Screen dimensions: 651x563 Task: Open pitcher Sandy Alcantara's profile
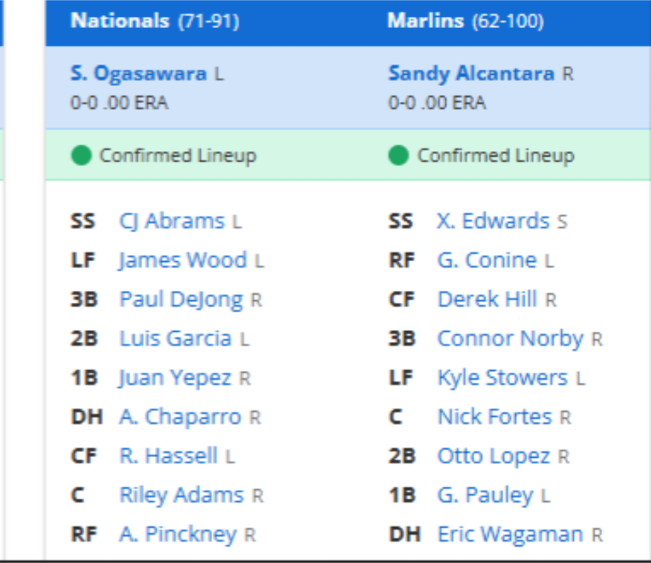point(471,74)
